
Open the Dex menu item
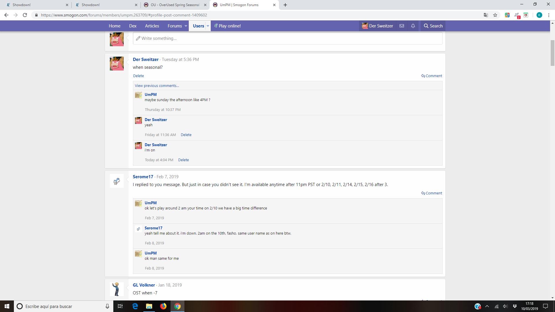tap(133, 26)
